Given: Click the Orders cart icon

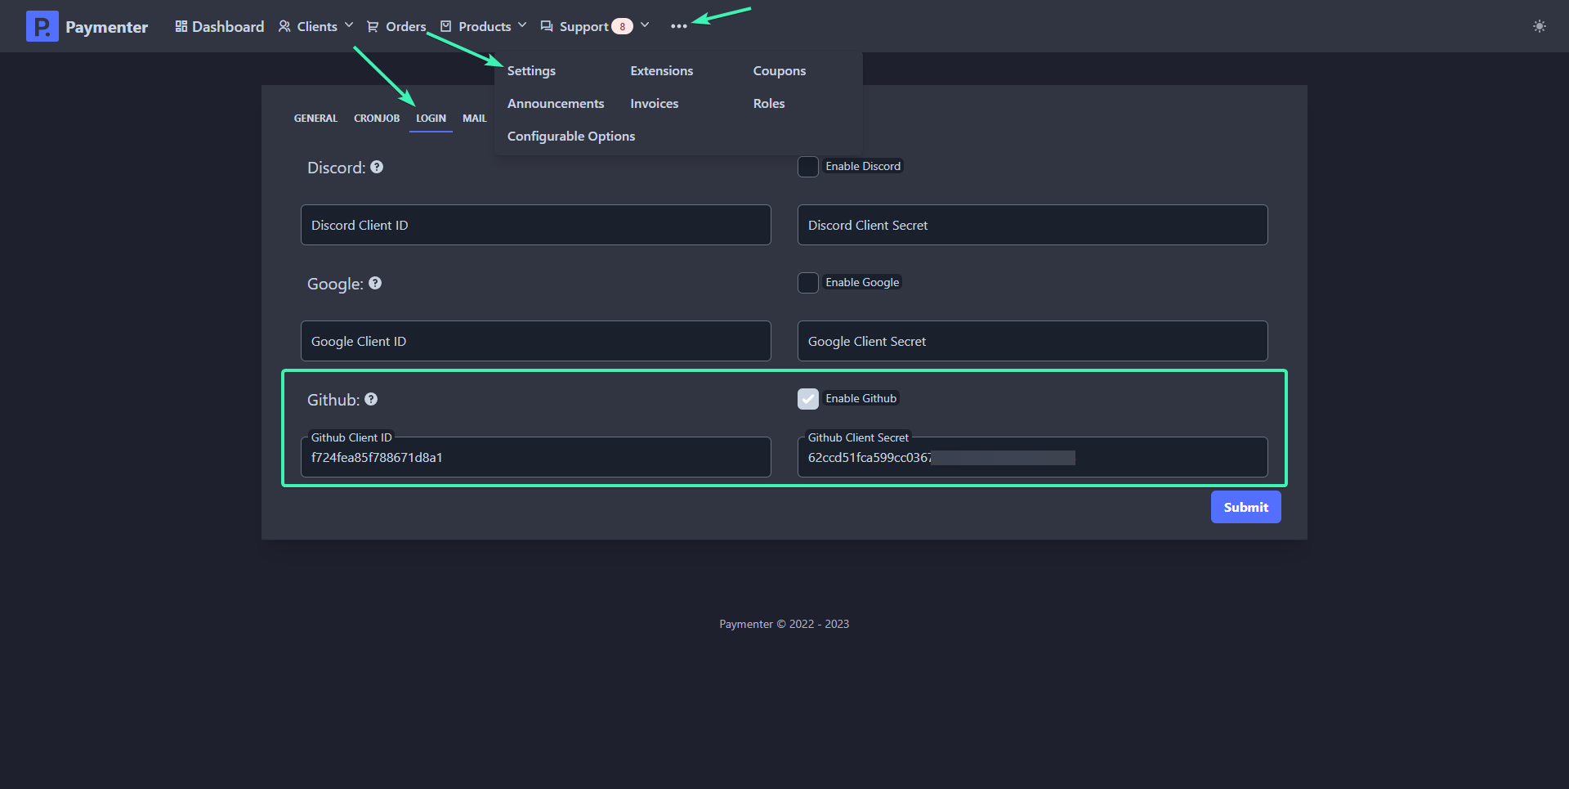Looking at the screenshot, I should [373, 26].
